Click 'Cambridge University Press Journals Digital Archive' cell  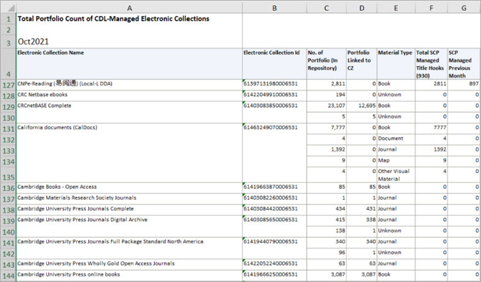click(x=129, y=226)
